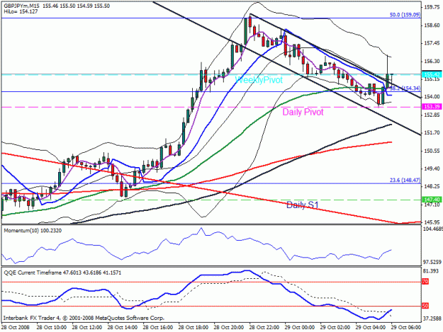Click the 151.70 price scale value
The width and height of the screenshot is (443, 332).
point(432,132)
